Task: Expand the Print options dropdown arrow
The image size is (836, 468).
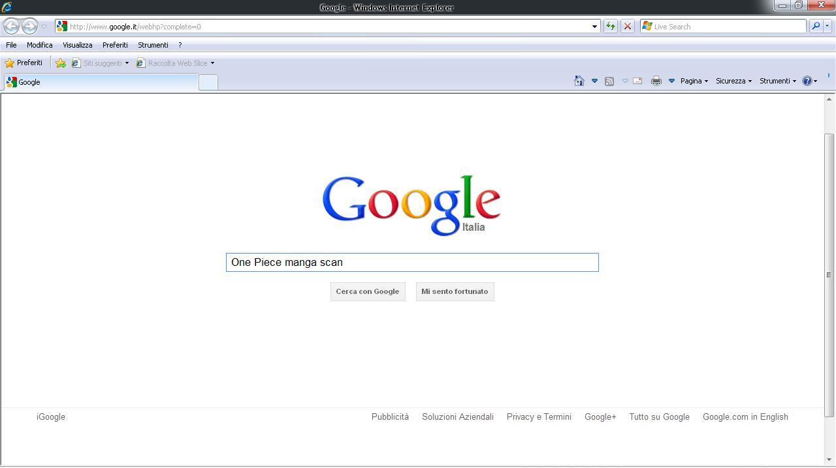Action: pos(671,81)
